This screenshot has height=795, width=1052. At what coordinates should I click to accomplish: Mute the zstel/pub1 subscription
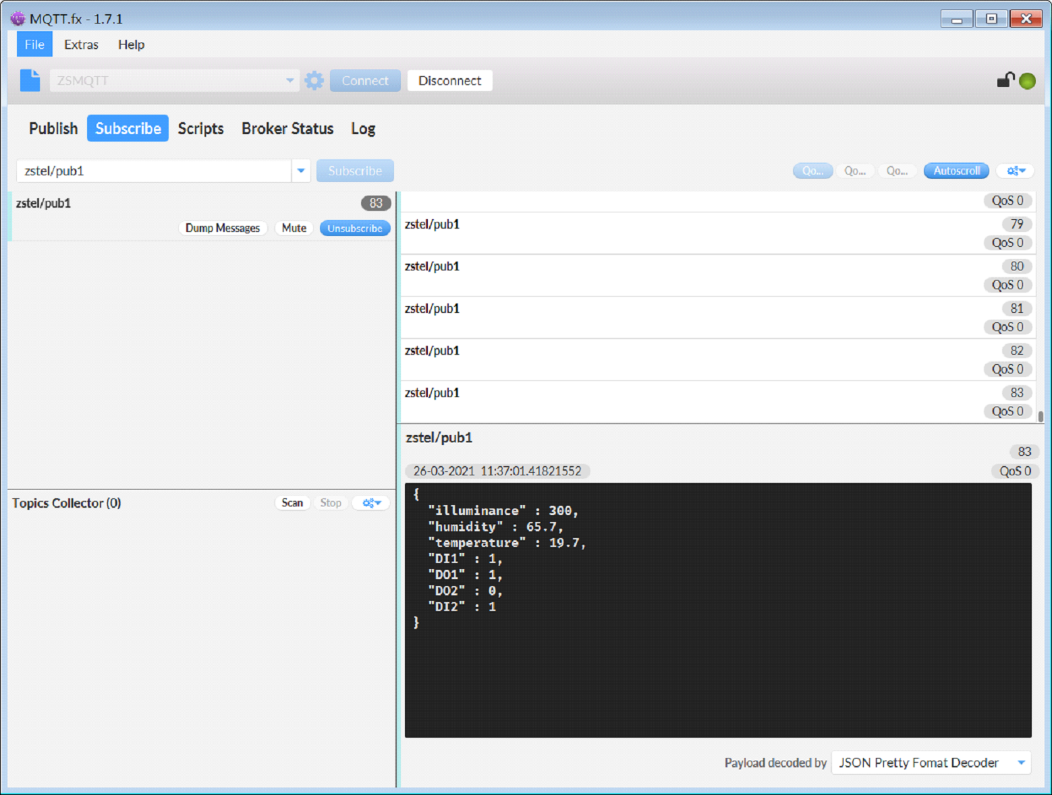pyautogui.click(x=294, y=228)
